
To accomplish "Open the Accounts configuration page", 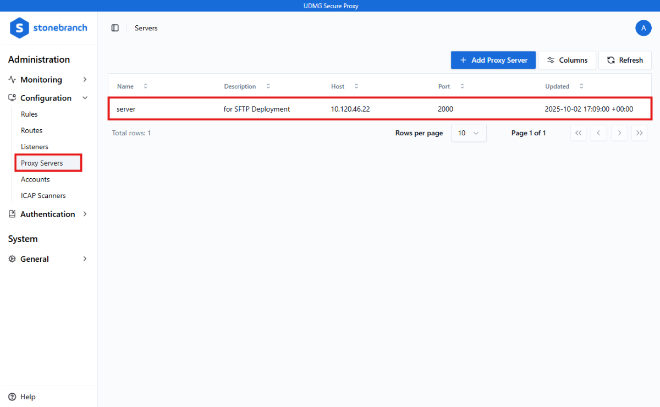I will coord(35,179).
